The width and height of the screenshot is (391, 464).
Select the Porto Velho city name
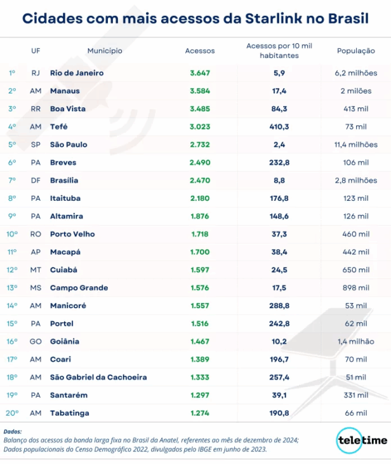72,234
